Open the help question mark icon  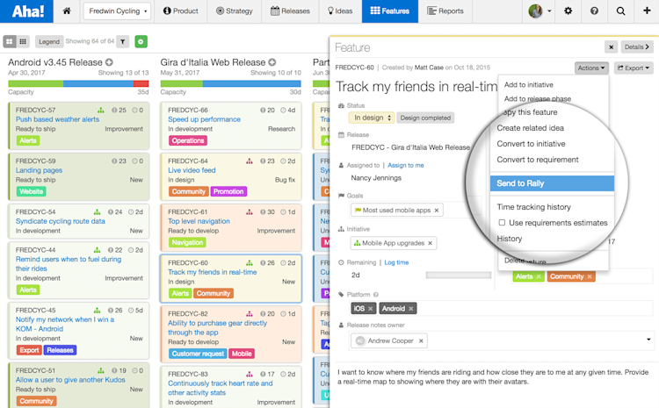click(594, 11)
